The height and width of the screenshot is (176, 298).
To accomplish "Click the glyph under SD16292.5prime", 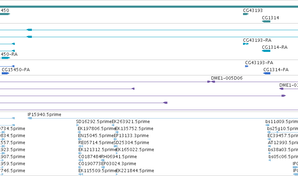I will 77,125.
